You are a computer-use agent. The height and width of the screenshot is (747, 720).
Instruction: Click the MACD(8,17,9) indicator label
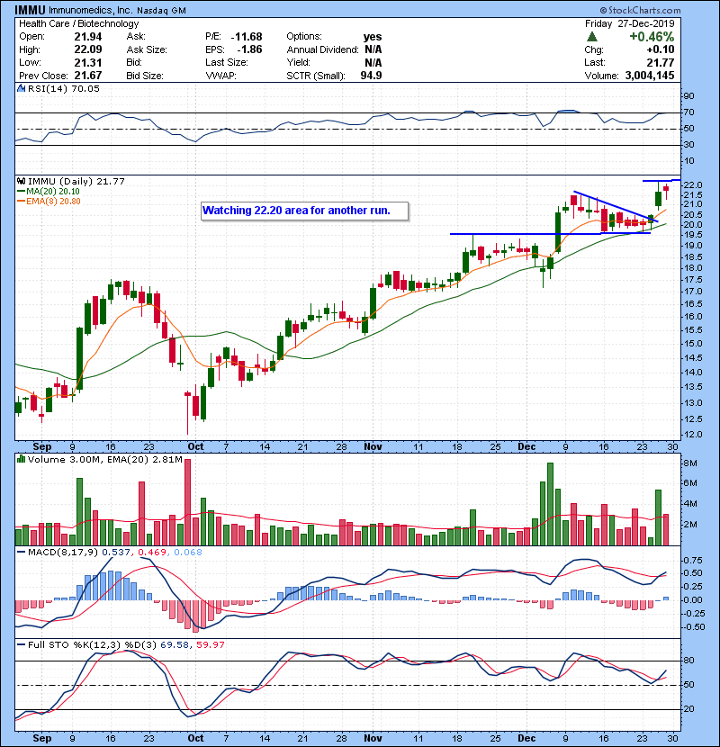(63, 553)
